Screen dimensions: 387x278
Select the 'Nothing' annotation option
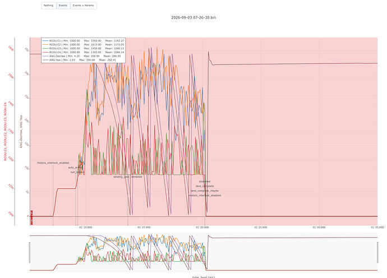(x=49, y=6)
